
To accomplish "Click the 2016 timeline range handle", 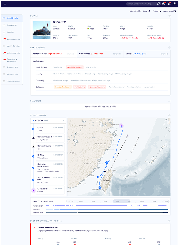I will pyautogui.click(x=122, y=201).
